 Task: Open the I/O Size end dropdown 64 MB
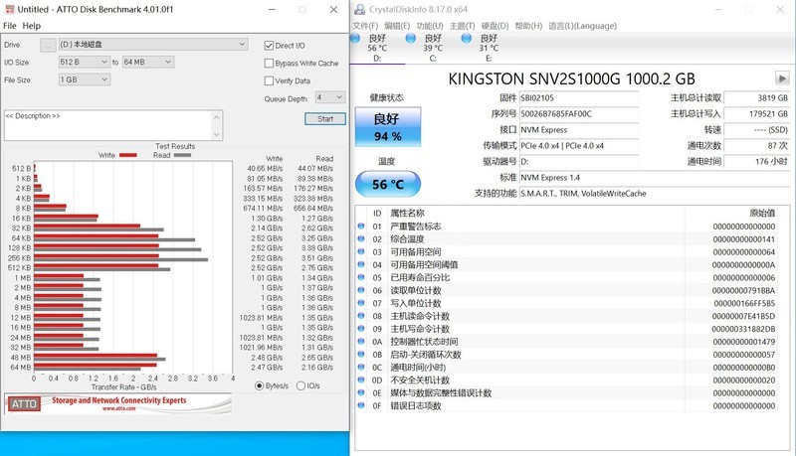[x=148, y=62]
